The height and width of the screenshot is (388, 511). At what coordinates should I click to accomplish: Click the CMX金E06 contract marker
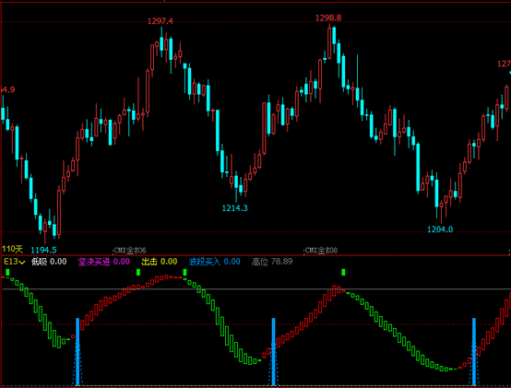click(x=130, y=251)
